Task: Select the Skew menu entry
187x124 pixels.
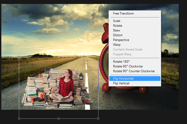Action: click(117, 30)
